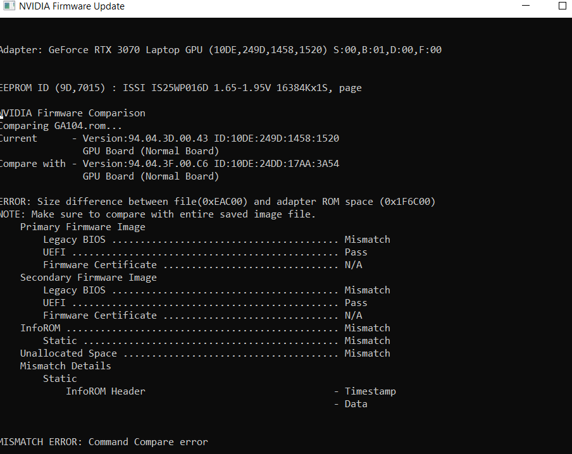Click the Current 'Version:94.04.3D.00.43' line
The height and width of the screenshot is (454, 572).
170,138
